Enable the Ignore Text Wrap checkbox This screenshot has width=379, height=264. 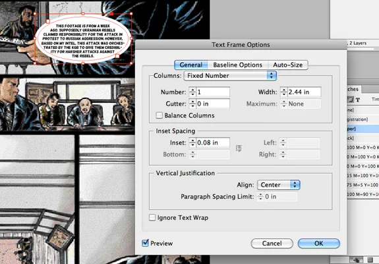[152, 217]
